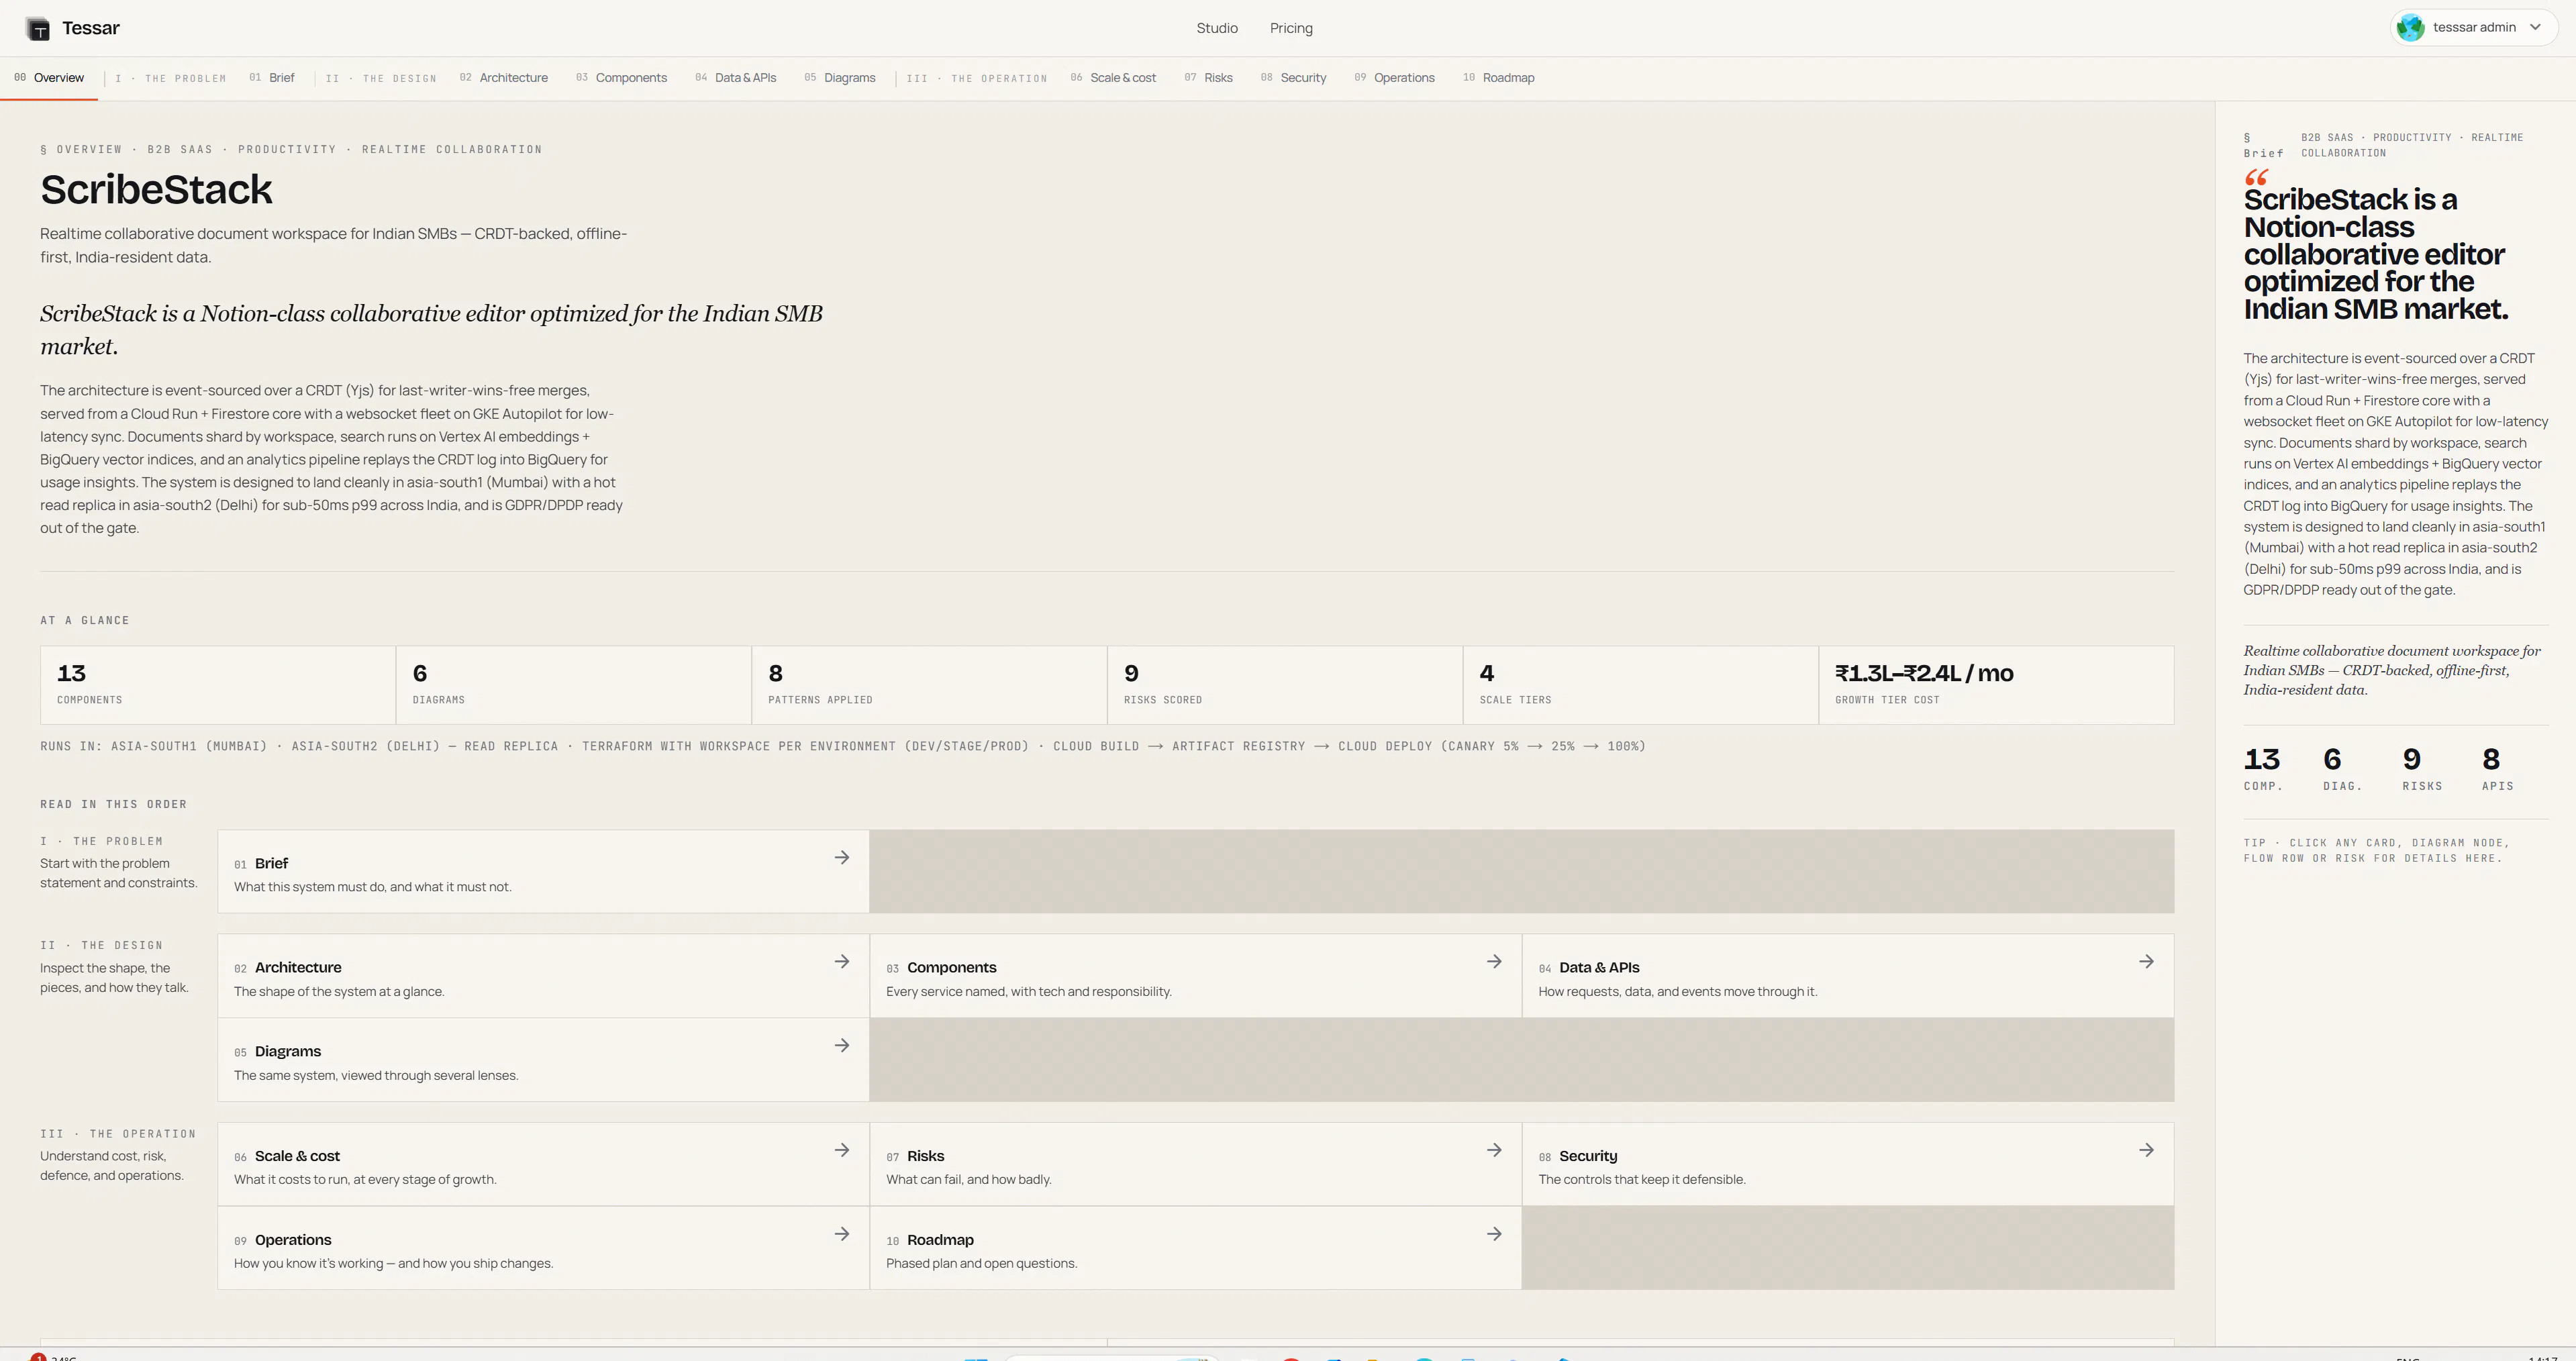Click the arrow on the Components card

(x=1494, y=962)
